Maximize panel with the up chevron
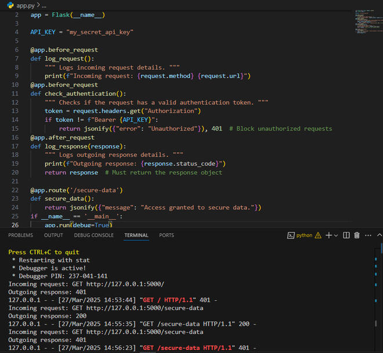Screen dimensions: 383x353 (378, 235)
